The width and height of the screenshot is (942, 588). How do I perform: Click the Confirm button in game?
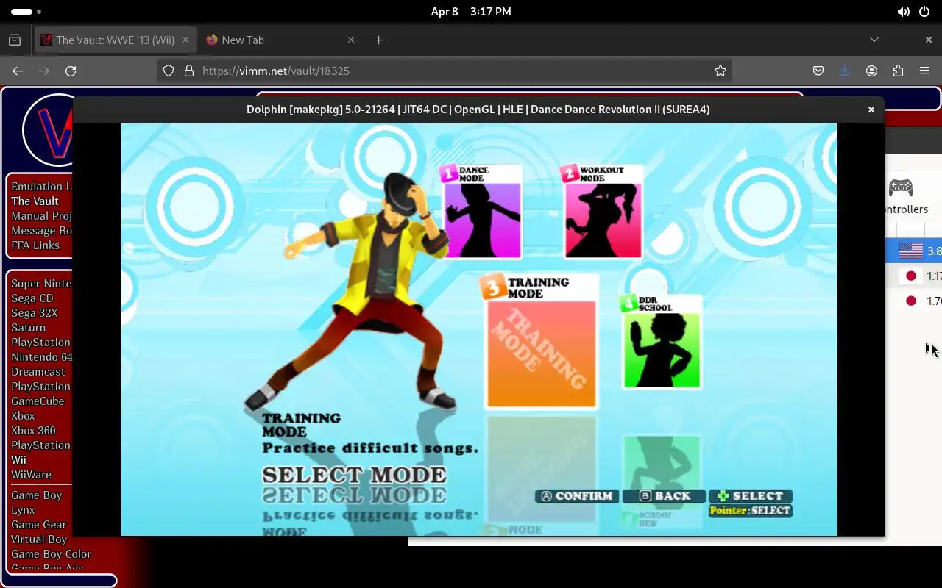point(578,496)
